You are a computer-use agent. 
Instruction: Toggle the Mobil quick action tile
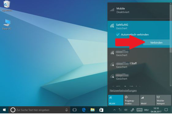(x=148, y=100)
